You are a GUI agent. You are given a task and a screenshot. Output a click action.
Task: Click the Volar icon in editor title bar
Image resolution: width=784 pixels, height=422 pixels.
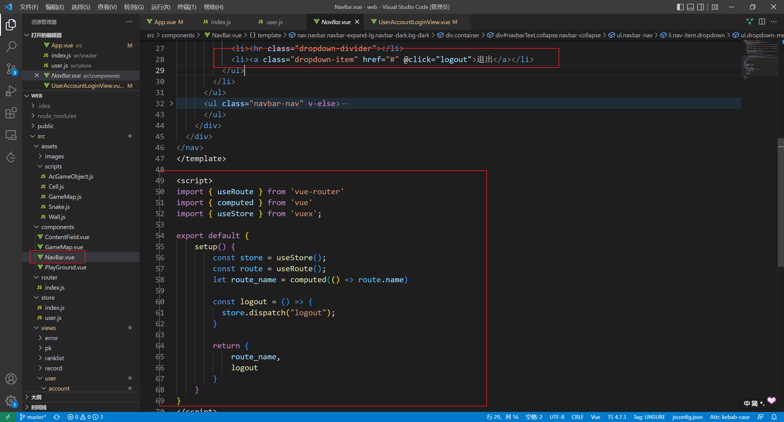point(749,22)
